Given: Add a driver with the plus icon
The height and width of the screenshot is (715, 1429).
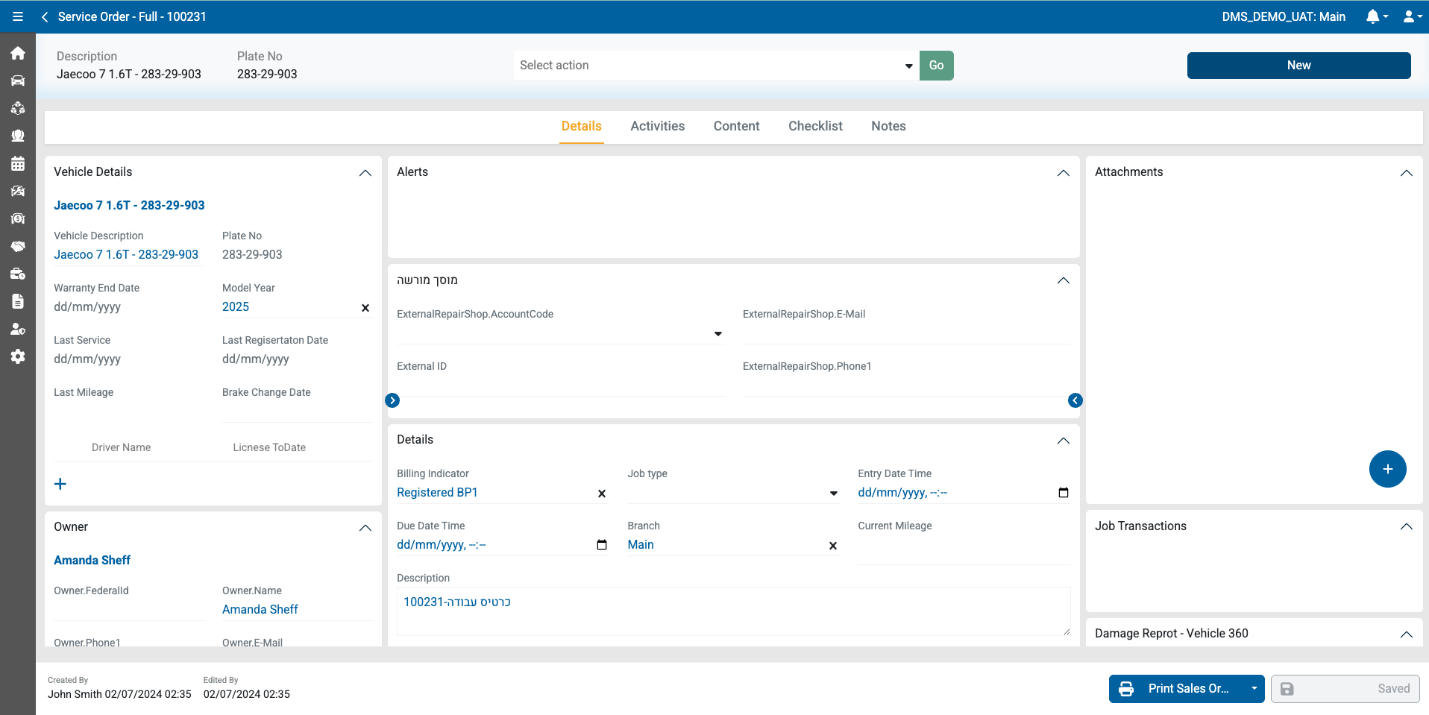Looking at the screenshot, I should [60, 484].
